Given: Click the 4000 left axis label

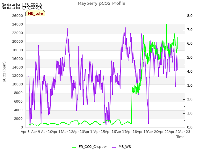Looking at the screenshot, I should (18, 110).
